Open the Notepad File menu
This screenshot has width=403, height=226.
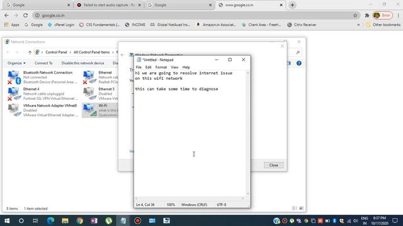pos(139,67)
